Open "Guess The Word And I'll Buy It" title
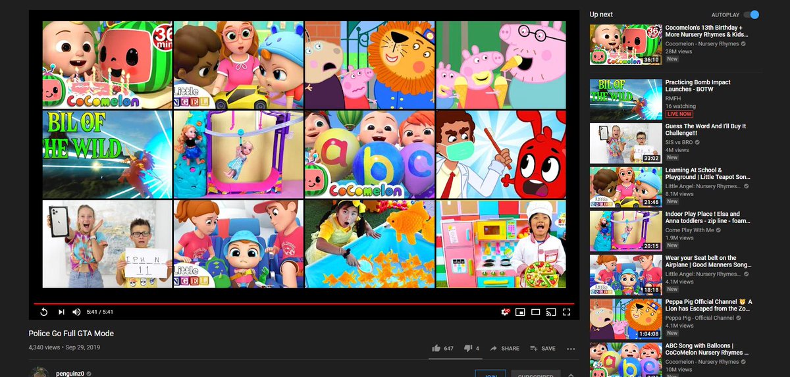The width and height of the screenshot is (790, 377). [x=706, y=130]
